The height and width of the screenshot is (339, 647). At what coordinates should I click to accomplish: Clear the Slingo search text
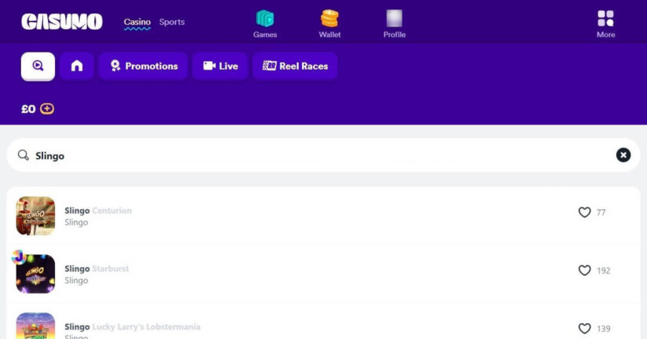pos(623,155)
